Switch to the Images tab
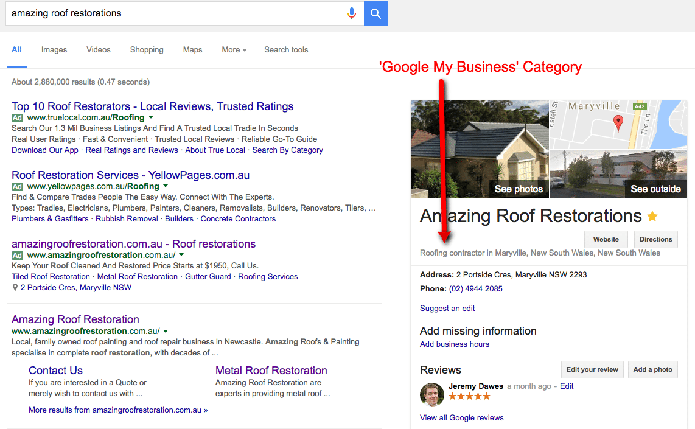Screen dimensions: 695x429 click(54, 50)
